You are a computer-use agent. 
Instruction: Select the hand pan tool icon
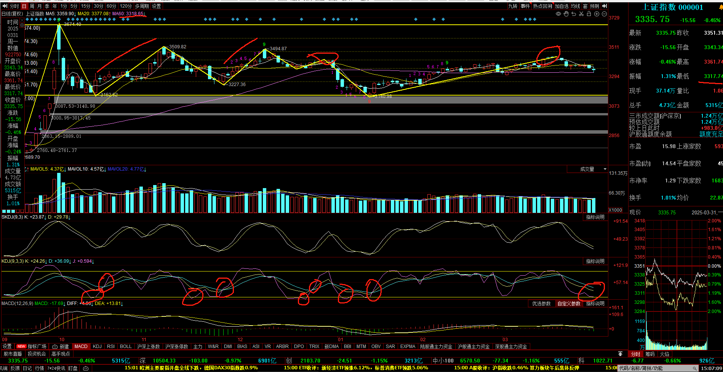[566, 14]
